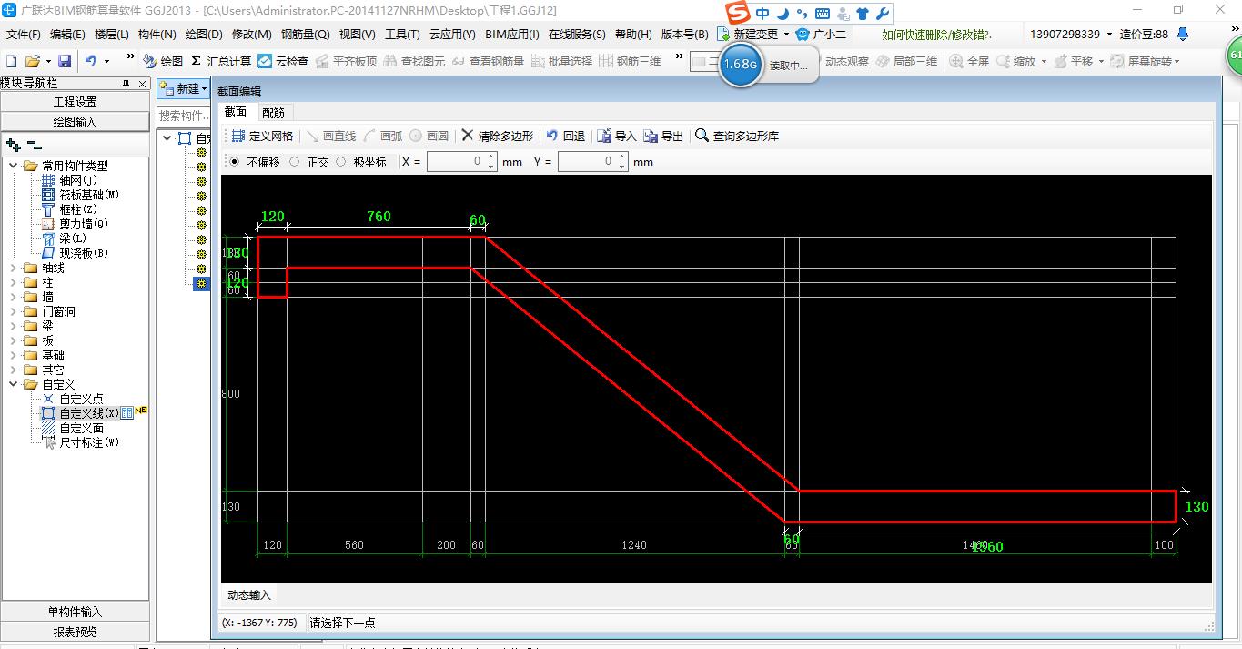Select 不偏移 radio option

(235, 162)
